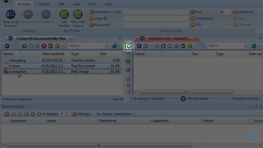
Task: Click the red stop button in Transfer Queue
Action: click(x=7, y=114)
